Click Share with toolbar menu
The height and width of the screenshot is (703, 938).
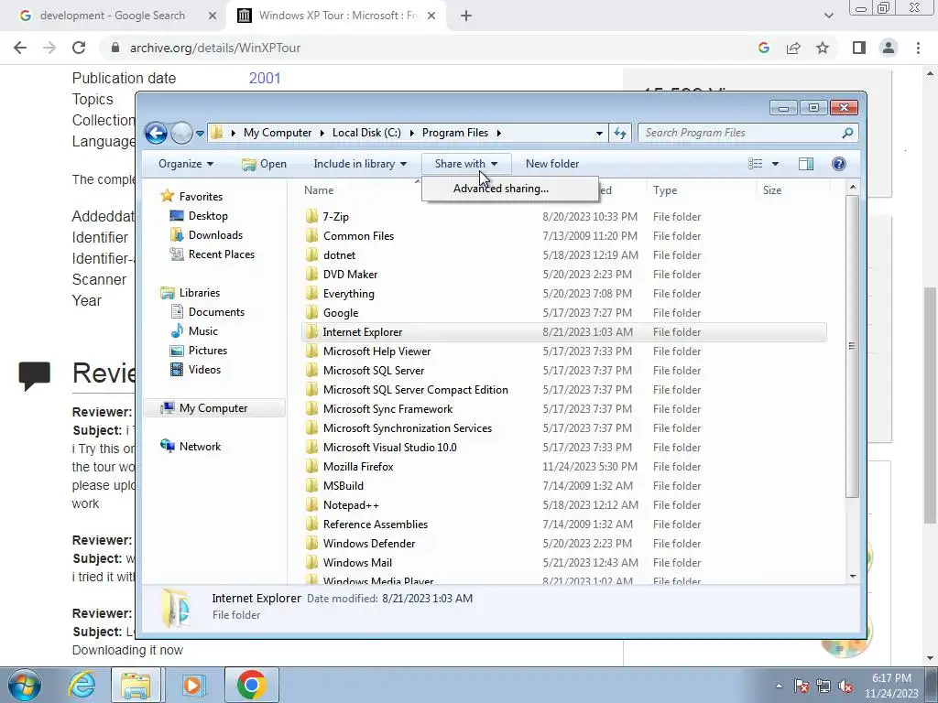pos(466,164)
